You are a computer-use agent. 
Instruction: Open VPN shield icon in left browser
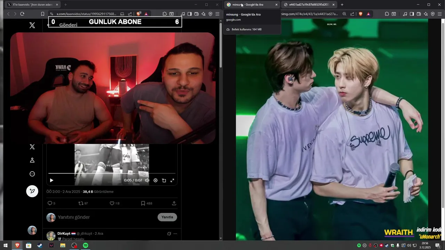[210, 14]
